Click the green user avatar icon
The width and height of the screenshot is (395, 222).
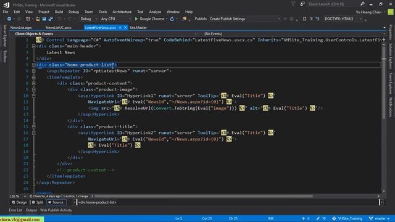click(391, 12)
